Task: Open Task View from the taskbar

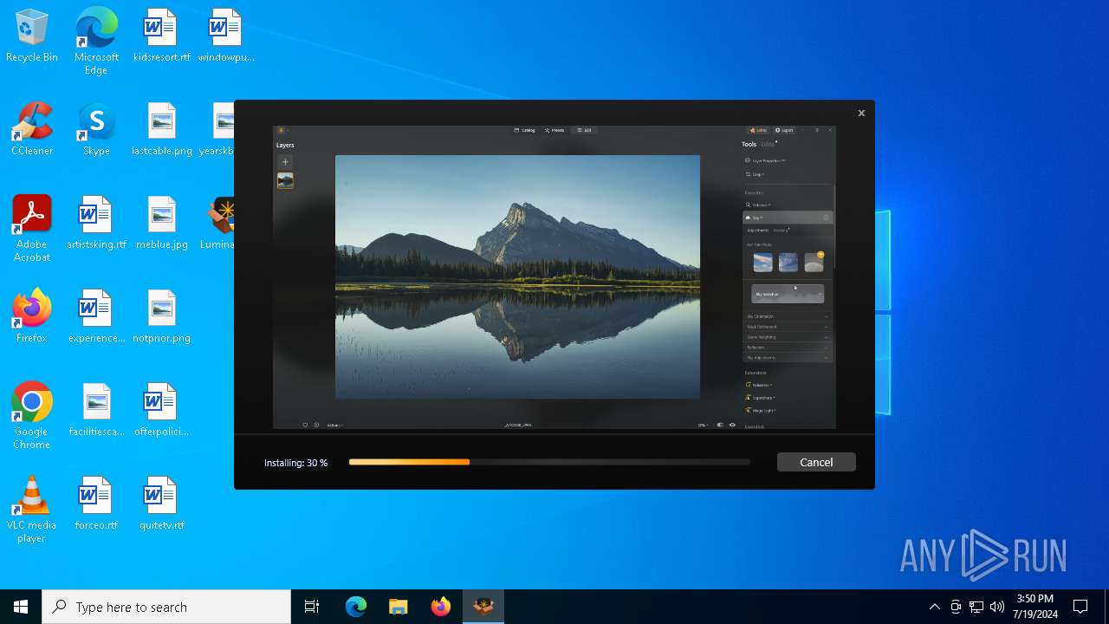Action: click(x=312, y=607)
